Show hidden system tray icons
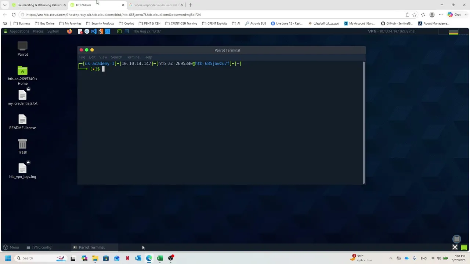This screenshot has width=470, height=264. (x=391, y=258)
